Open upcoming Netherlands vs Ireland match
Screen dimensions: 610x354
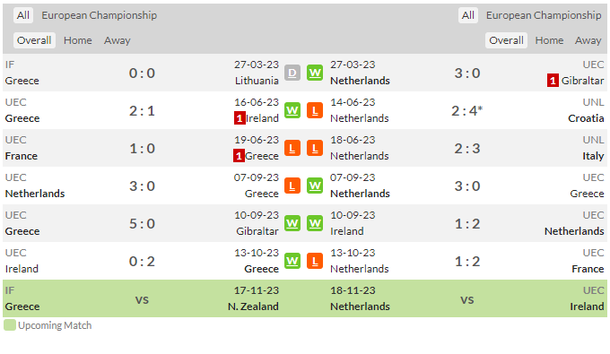pos(467,298)
